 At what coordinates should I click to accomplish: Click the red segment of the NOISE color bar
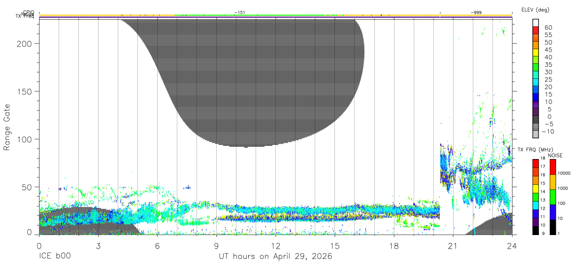click(x=553, y=167)
